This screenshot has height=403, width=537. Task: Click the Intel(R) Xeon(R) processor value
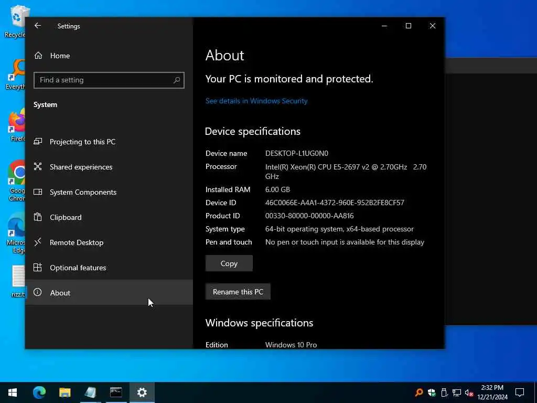(346, 172)
